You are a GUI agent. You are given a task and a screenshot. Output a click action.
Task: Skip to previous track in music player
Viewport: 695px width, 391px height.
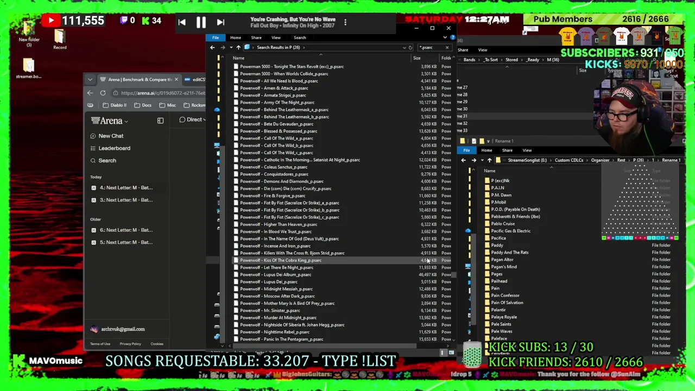[x=182, y=22]
